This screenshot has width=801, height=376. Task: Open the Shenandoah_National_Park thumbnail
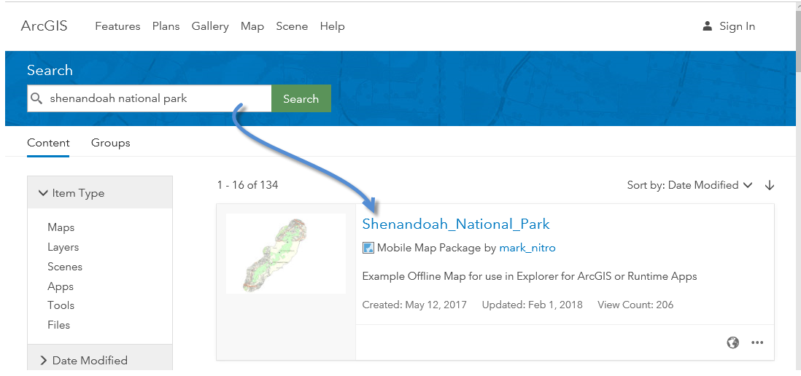click(x=285, y=254)
